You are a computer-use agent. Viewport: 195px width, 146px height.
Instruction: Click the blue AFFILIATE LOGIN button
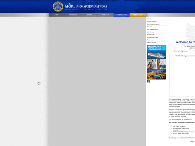(122, 15)
